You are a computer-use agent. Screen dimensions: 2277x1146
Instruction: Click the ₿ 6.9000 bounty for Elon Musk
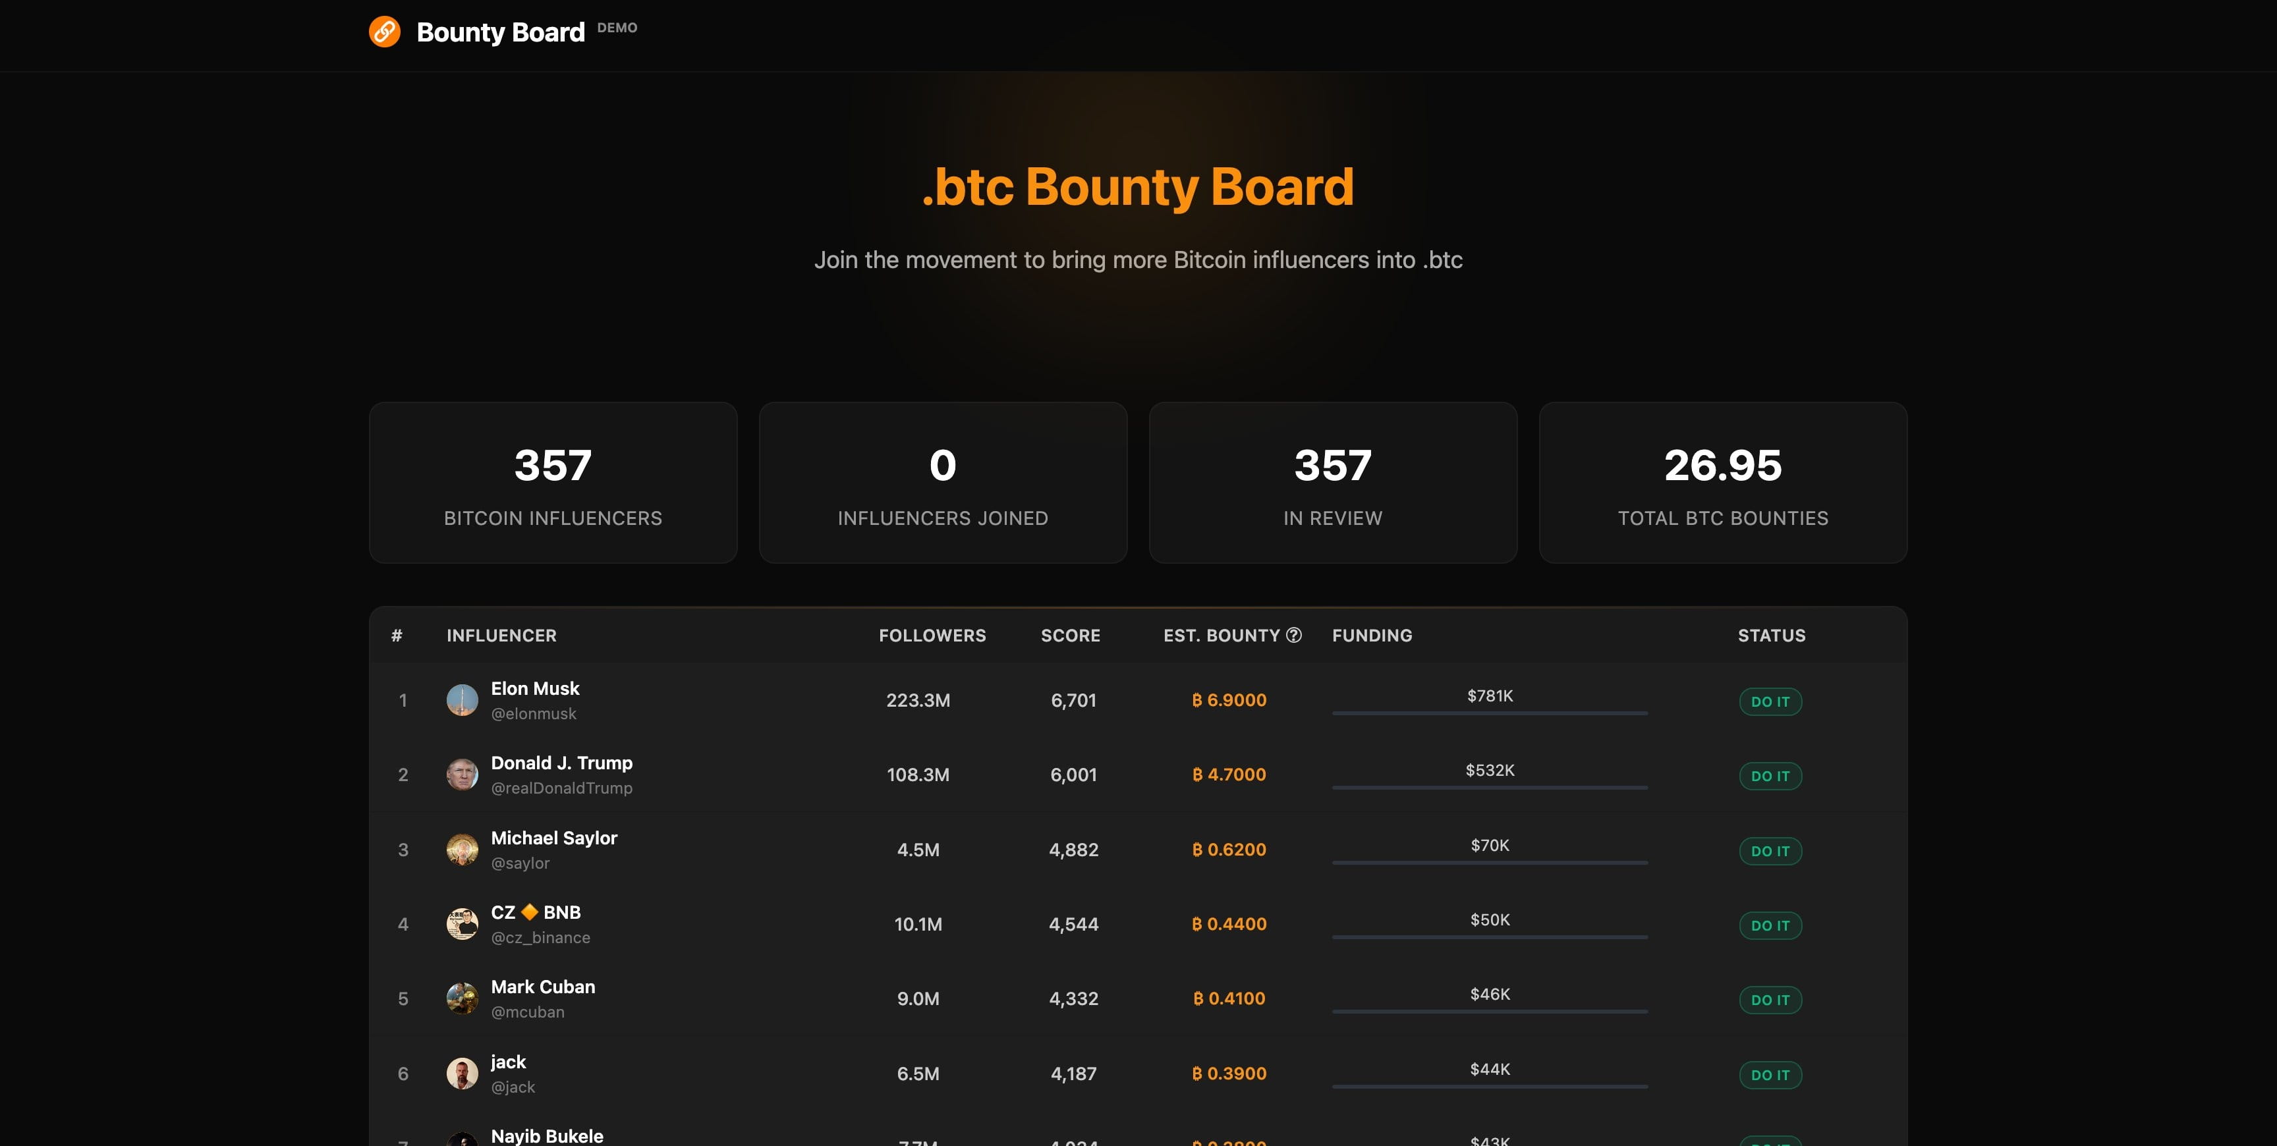(x=1229, y=701)
